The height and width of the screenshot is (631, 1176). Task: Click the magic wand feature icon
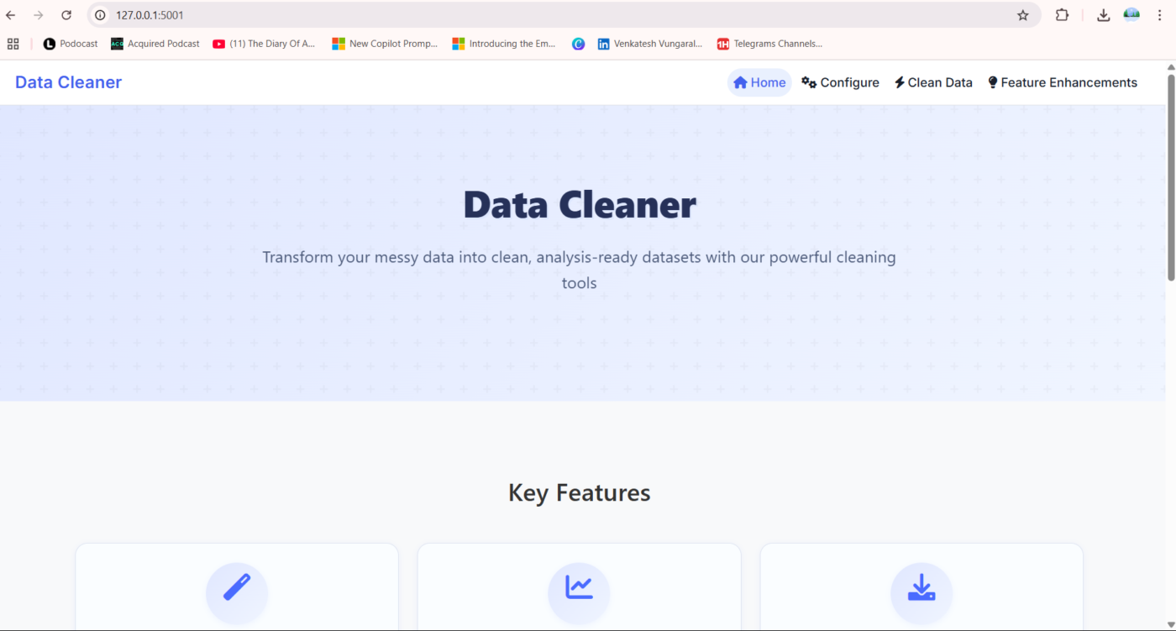coord(237,587)
